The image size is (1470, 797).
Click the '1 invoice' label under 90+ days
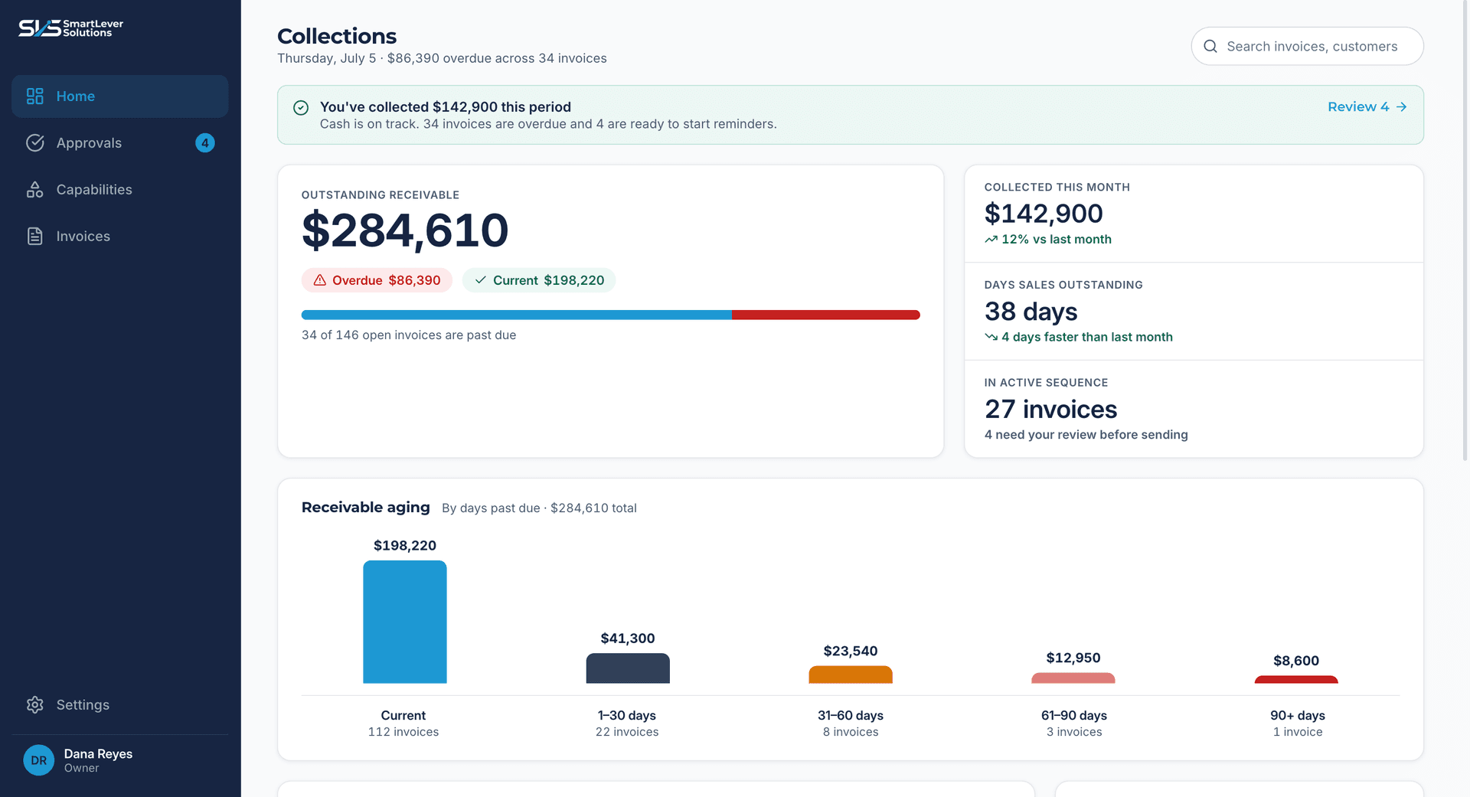[x=1298, y=732]
